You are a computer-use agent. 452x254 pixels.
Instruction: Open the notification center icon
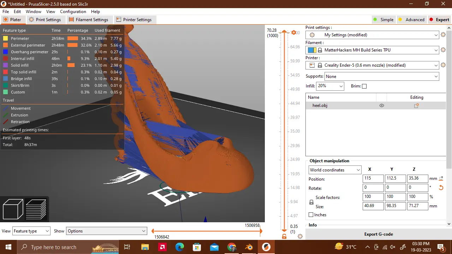pyautogui.click(x=441, y=247)
